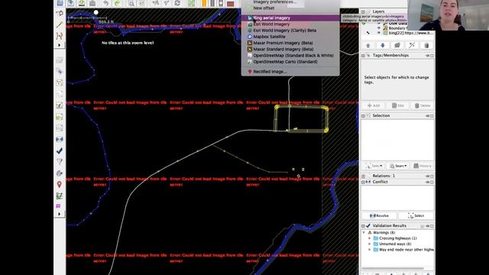This screenshot has height=275, width=489.
Task: Toggle the Changeset dialog button in left toolbar
Action: click(x=60, y=173)
